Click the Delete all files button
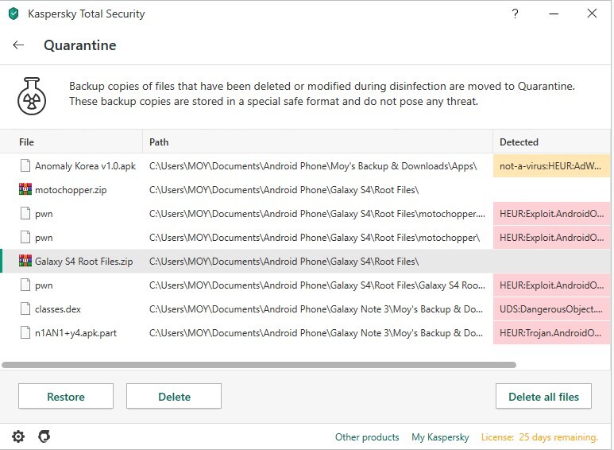This screenshot has width=614, height=450. tap(543, 397)
